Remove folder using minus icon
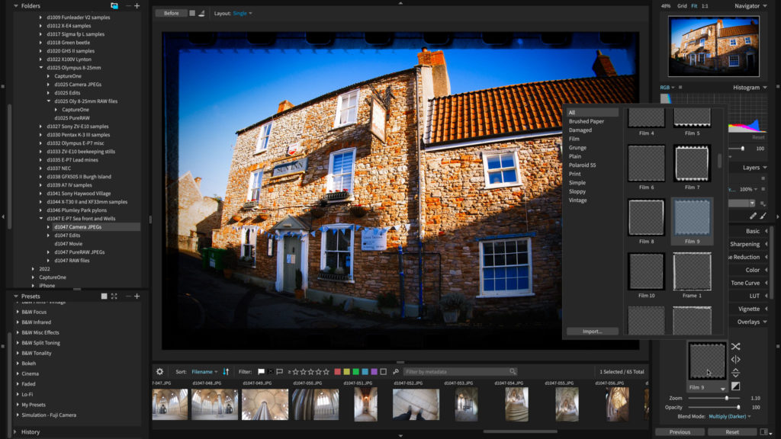 tap(128, 6)
